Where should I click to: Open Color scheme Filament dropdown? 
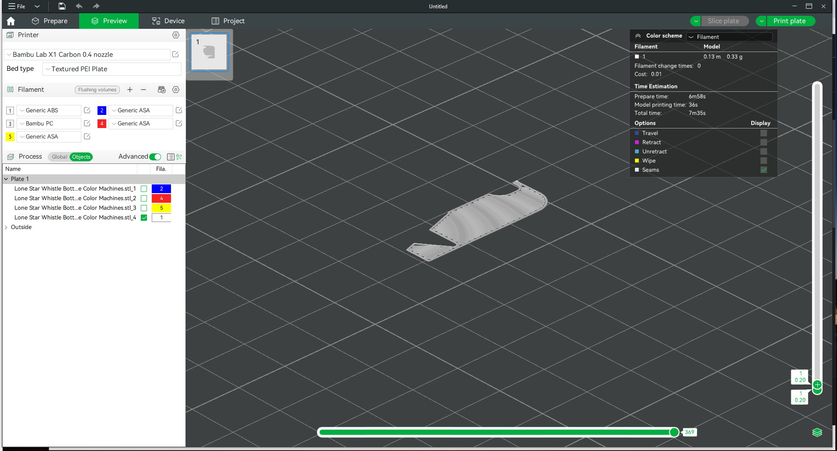(x=729, y=37)
